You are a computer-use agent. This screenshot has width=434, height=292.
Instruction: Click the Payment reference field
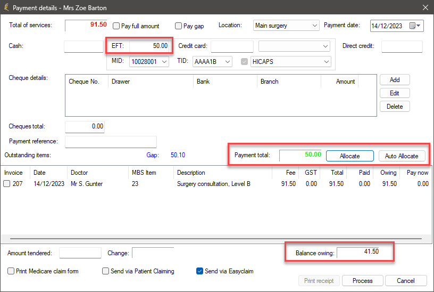point(111,142)
